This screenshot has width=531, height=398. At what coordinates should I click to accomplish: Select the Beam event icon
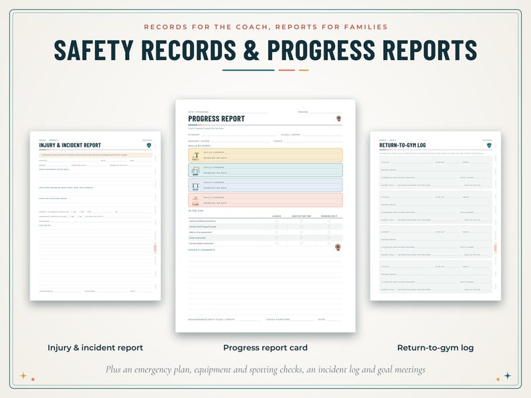tap(195, 186)
